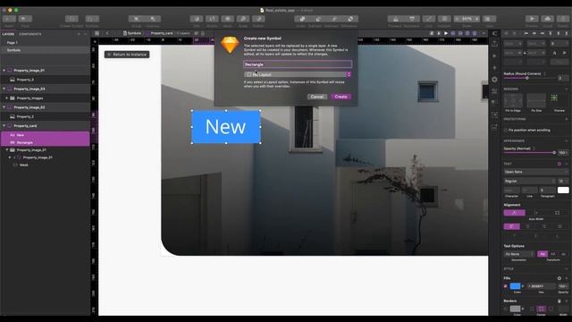Image resolution: width=572 pixels, height=322 pixels.
Task: Select the AA uppercase transform option
Action: [552, 254]
